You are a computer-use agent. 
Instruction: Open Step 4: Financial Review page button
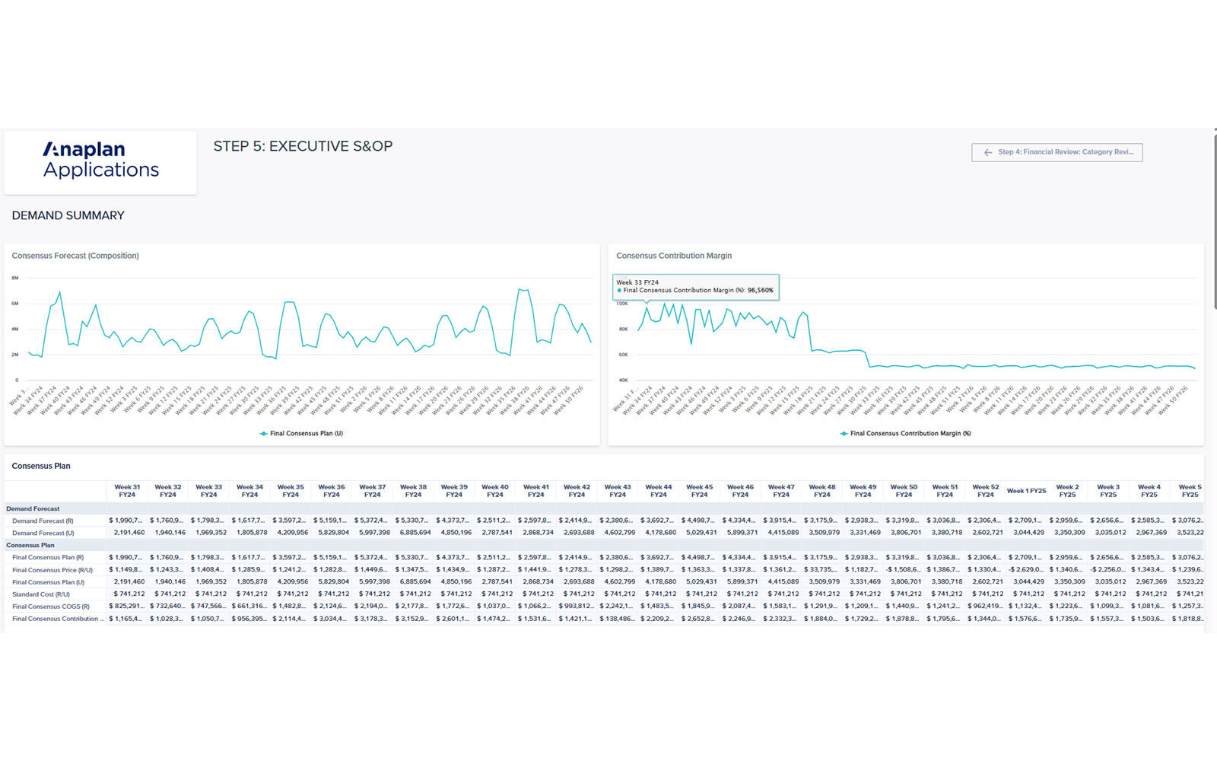point(1057,152)
